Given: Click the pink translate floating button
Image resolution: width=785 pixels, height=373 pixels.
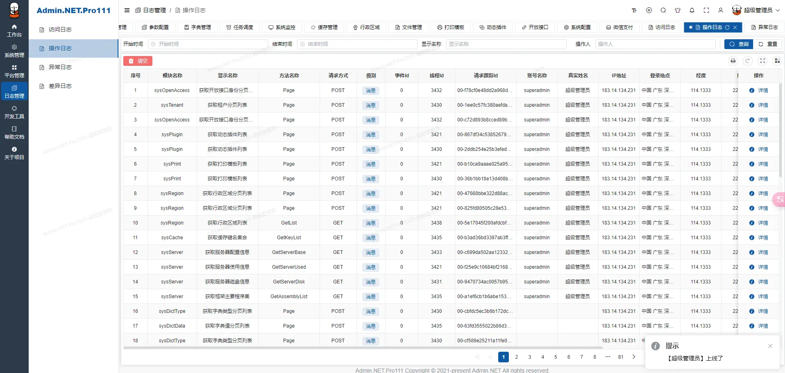Looking at the screenshot, I should coord(779,200).
